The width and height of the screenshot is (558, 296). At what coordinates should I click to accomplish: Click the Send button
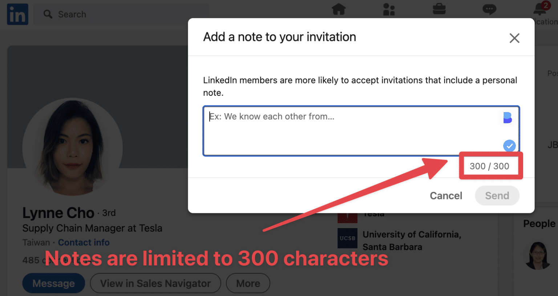tap(497, 196)
